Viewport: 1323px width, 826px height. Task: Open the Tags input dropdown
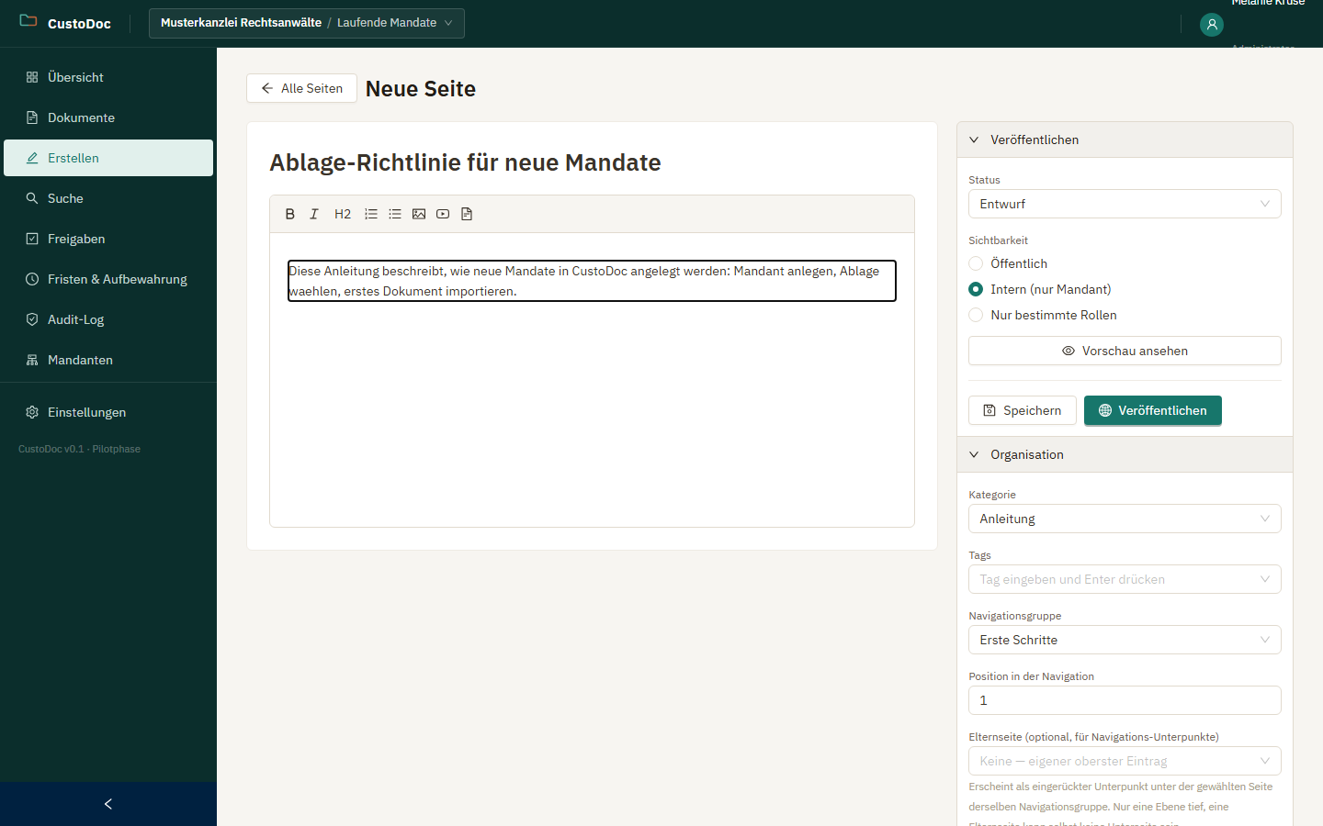tap(1125, 579)
